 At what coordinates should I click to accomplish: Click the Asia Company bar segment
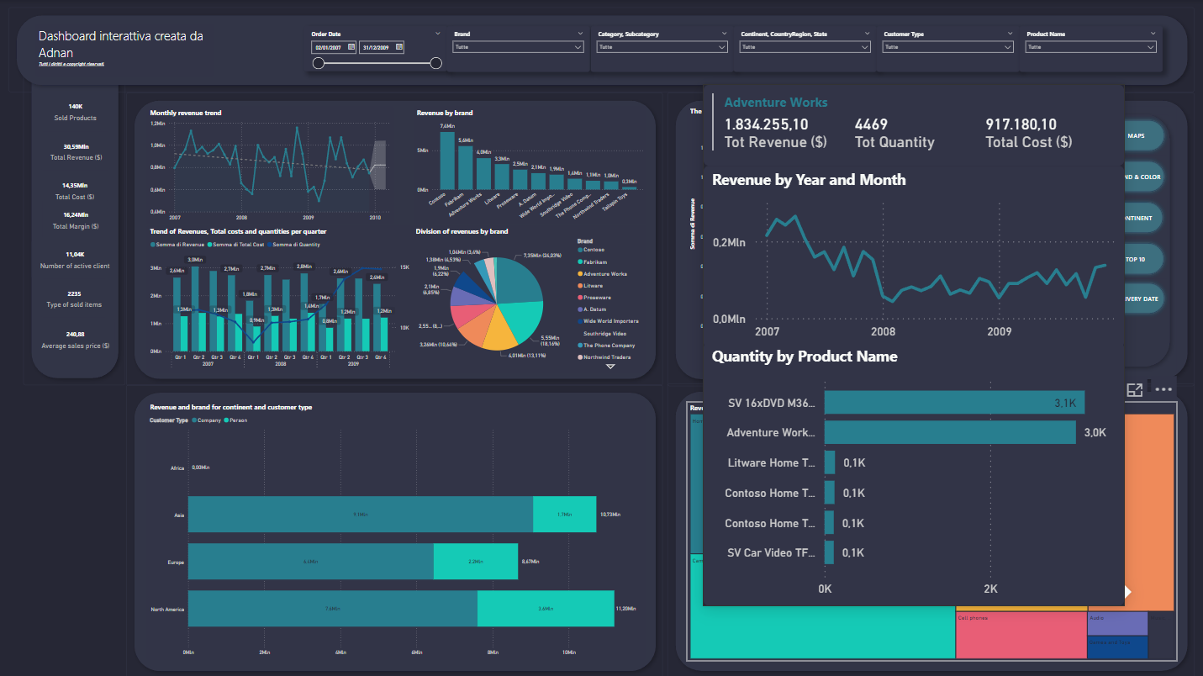(361, 515)
